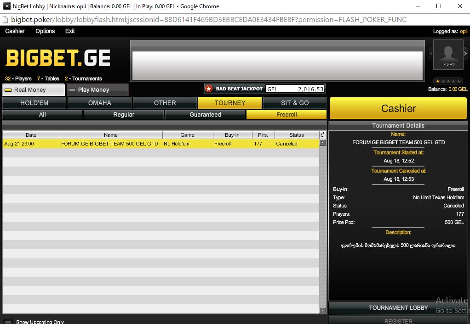Switch to Real Money mode
470x324 pixels.
click(x=33, y=90)
